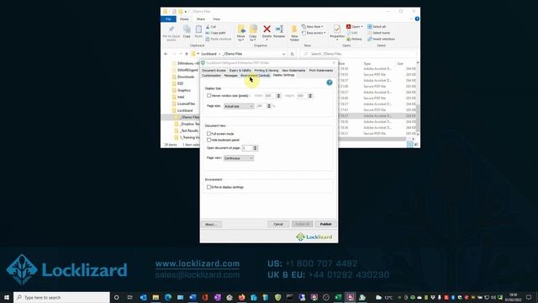Switch to the Document Access tab
The height and width of the screenshot is (303, 538).
coord(214,71)
